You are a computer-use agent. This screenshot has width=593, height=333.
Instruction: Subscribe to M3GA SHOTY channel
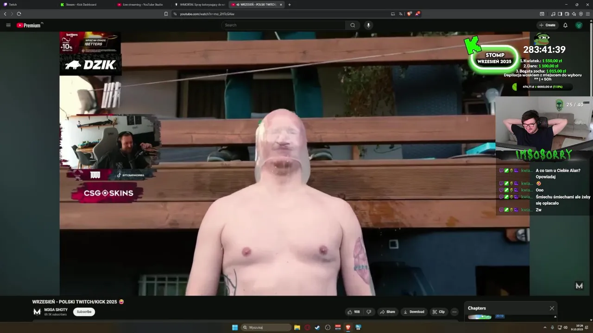pos(84,312)
